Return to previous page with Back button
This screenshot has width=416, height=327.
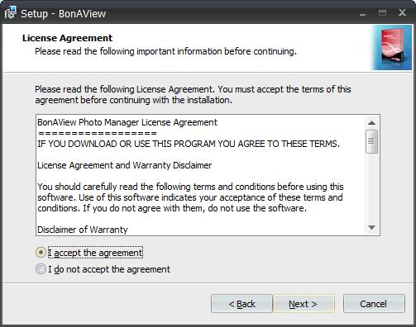(241, 304)
